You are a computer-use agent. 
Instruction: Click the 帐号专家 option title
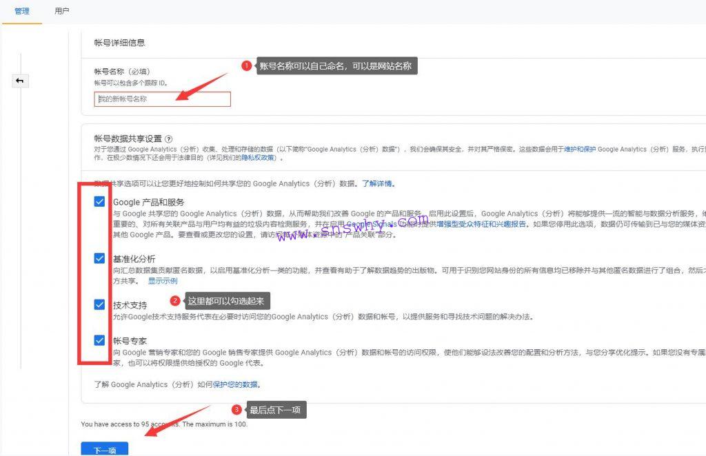pos(130,341)
